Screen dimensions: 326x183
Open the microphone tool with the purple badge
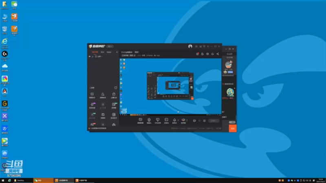(x=92, y=105)
